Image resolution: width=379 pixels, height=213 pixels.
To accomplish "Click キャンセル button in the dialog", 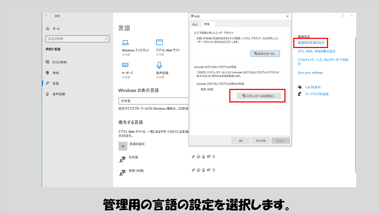I will [x=260, y=141].
